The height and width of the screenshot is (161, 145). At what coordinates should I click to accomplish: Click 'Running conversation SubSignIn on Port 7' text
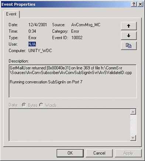click(46, 82)
